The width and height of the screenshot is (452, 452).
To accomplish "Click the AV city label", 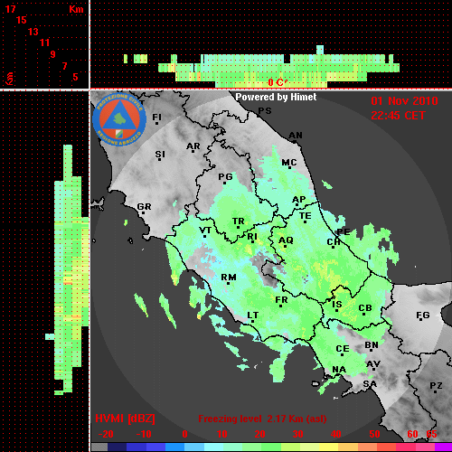I will 373,364.
